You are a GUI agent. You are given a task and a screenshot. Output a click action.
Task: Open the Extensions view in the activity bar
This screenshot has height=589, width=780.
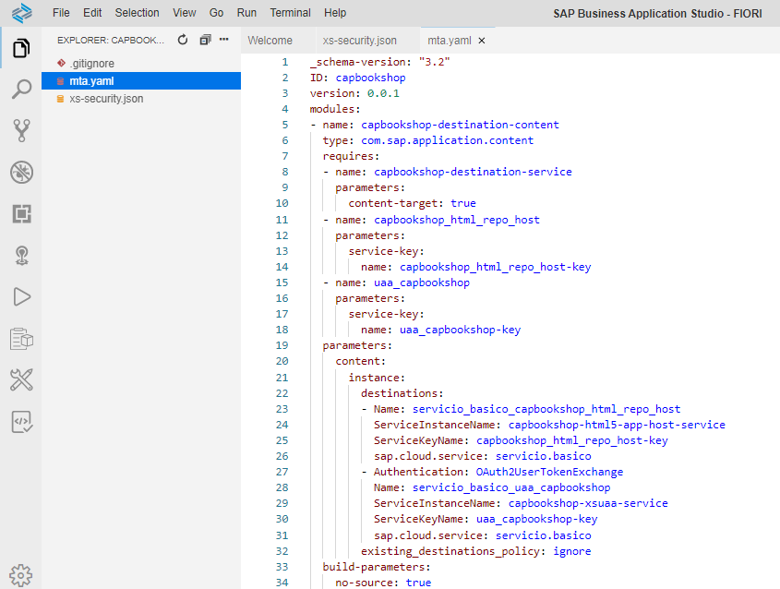tap(20, 214)
